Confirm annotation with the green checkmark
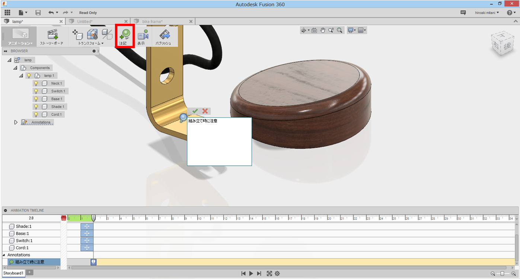The width and height of the screenshot is (520, 279). (x=195, y=111)
